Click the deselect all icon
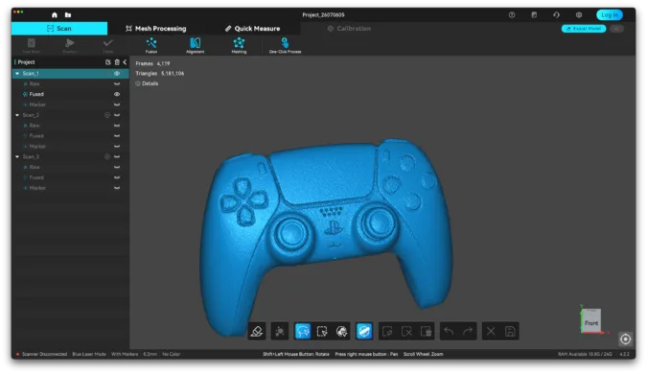Screen dimensions: 647x374 point(406,331)
